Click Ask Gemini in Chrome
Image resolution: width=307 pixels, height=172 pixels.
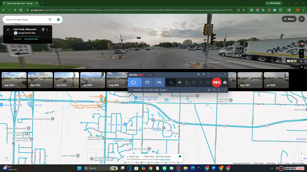click(274, 3)
